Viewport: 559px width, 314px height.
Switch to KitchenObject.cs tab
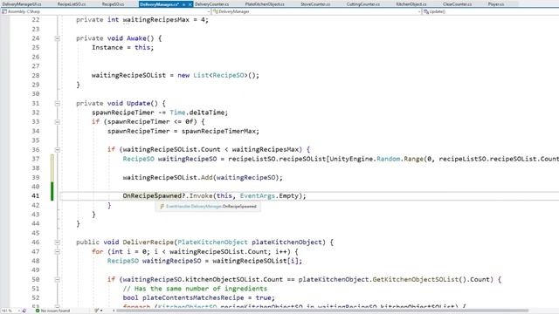pos(411,4)
